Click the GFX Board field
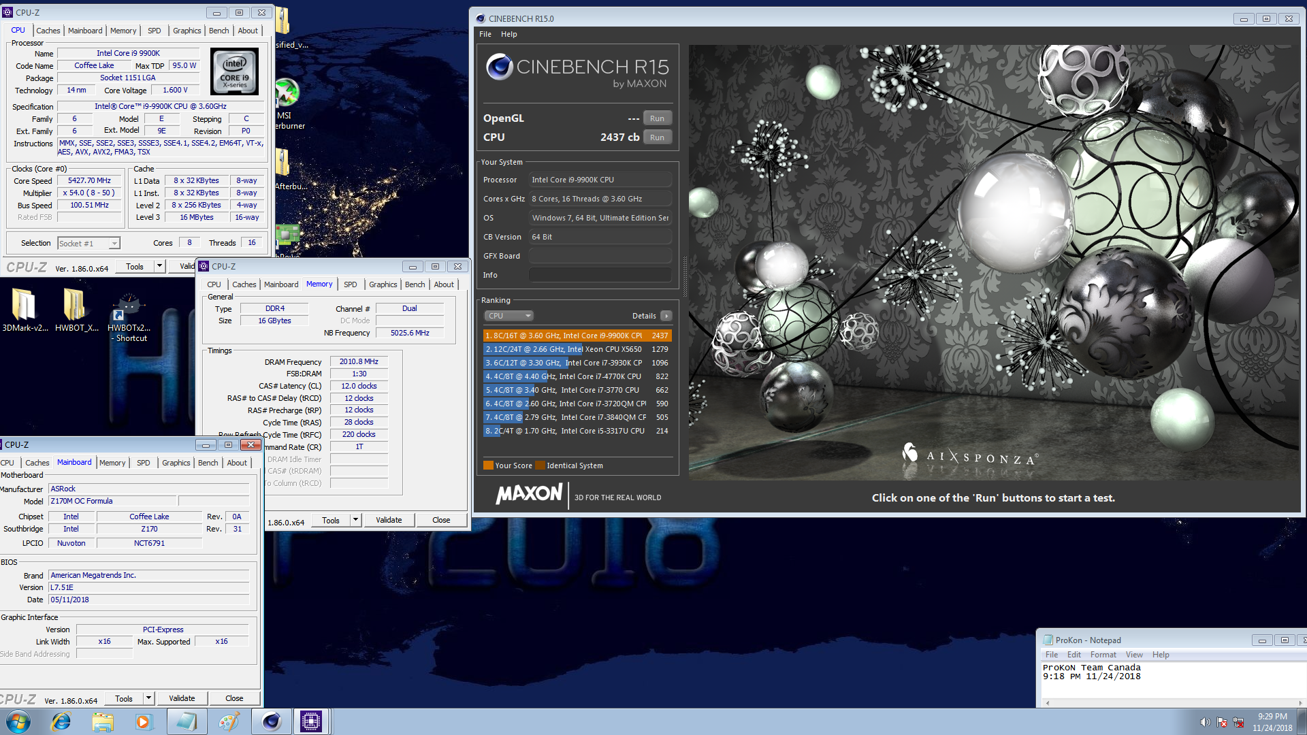This screenshot has width=1307, height=735. coord(600,256)
